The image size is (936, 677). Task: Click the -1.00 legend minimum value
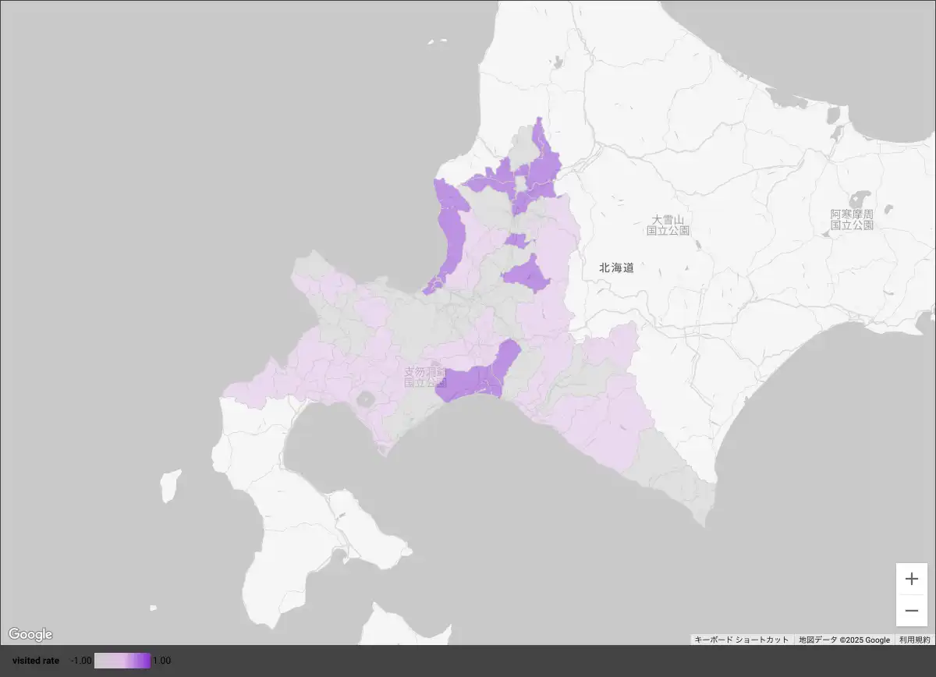(81, 661)
